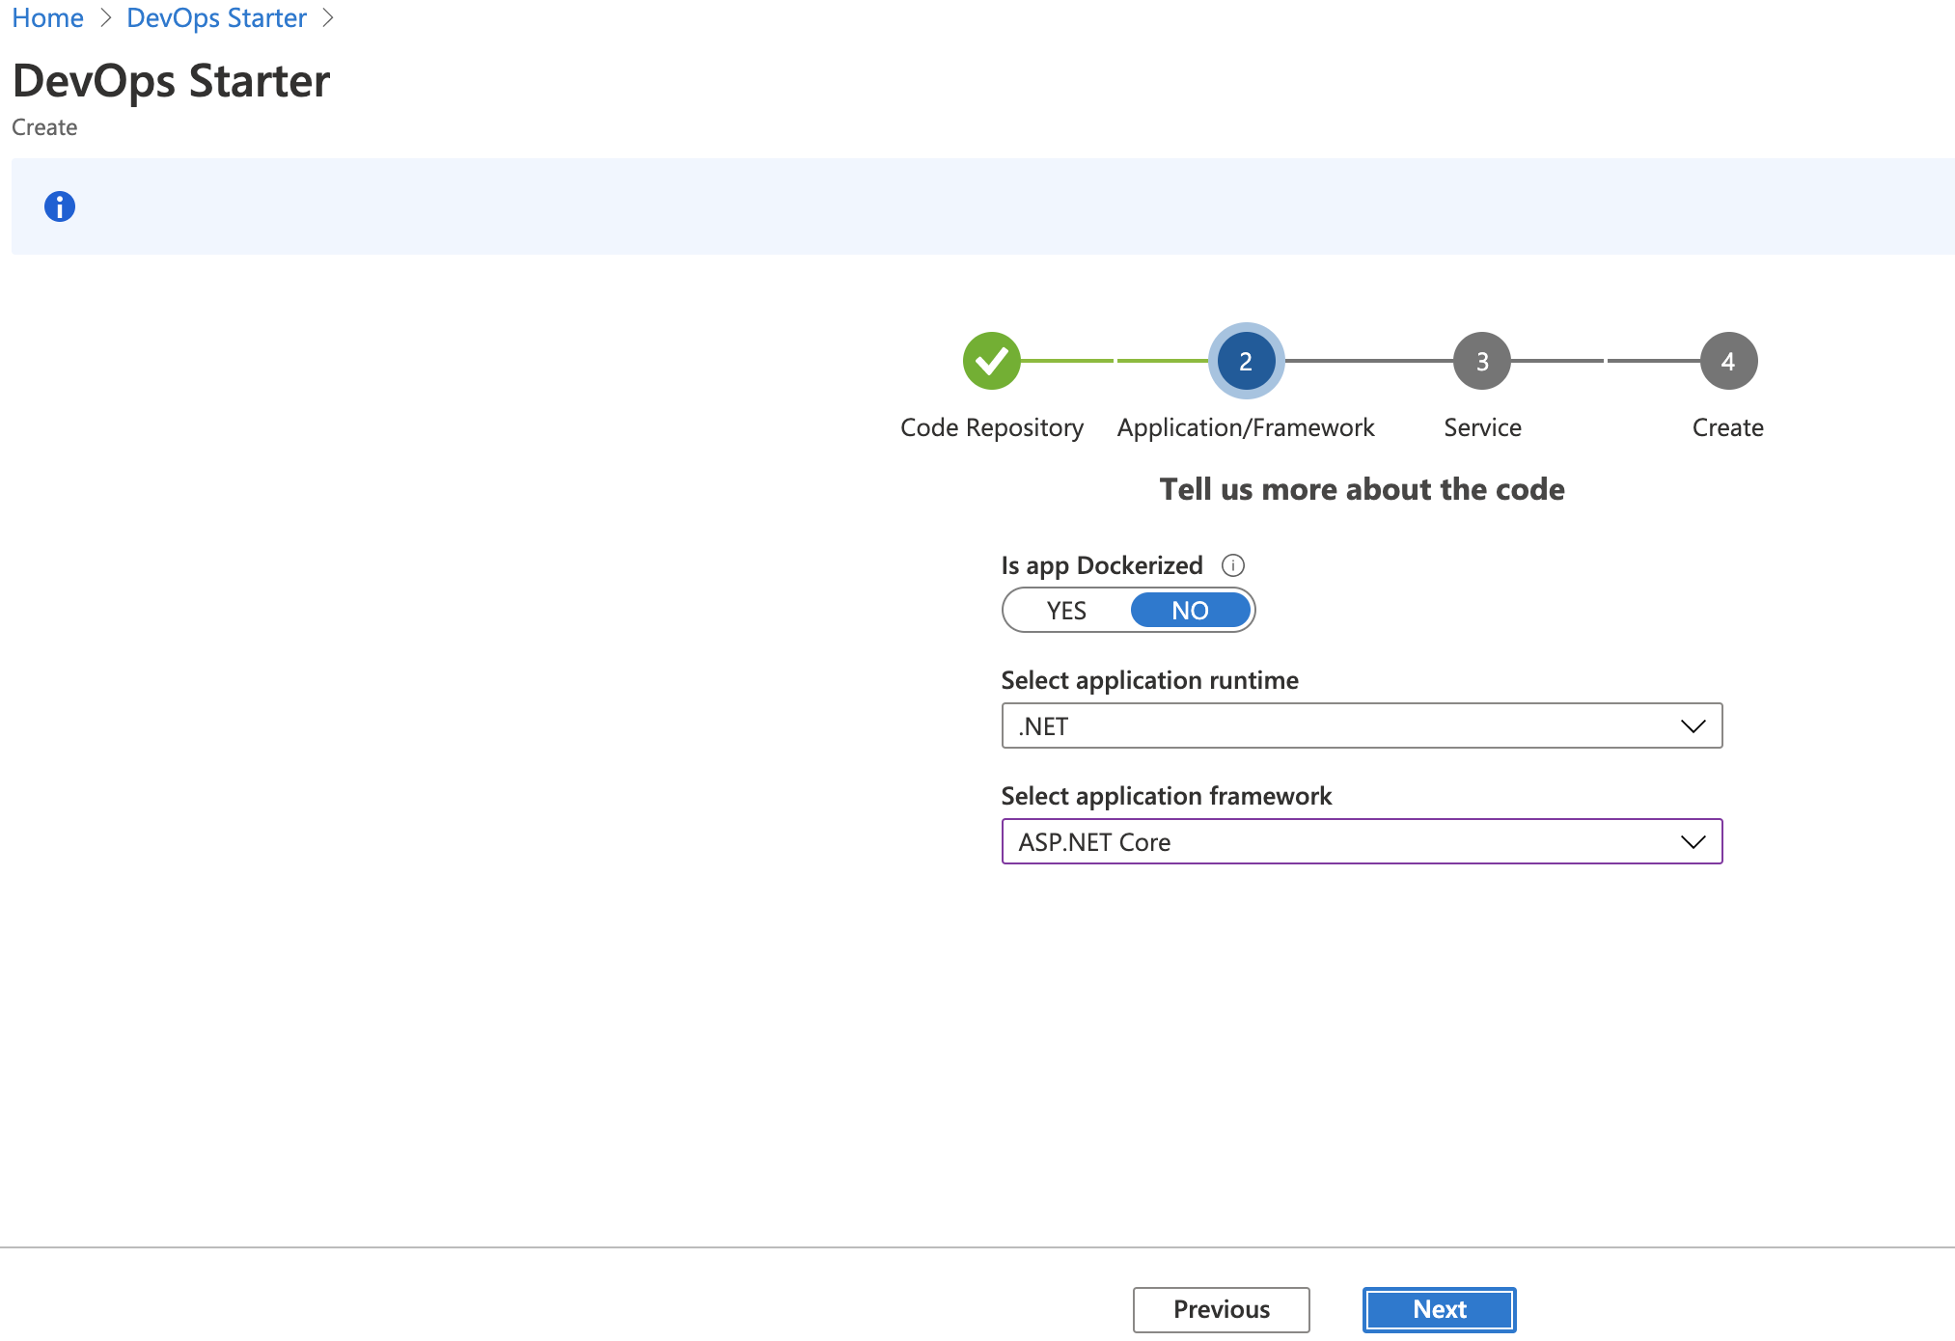This screenshot has height=1341, width=1955.
Task: Click the Create step label
Action: click(1727, 427)
